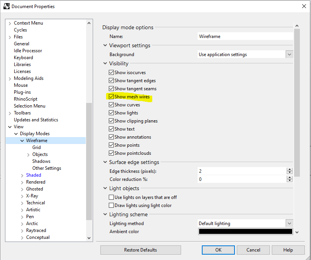Open the Ambient color black swatch
Screen dimensions: 311x260
click(245, 232)
